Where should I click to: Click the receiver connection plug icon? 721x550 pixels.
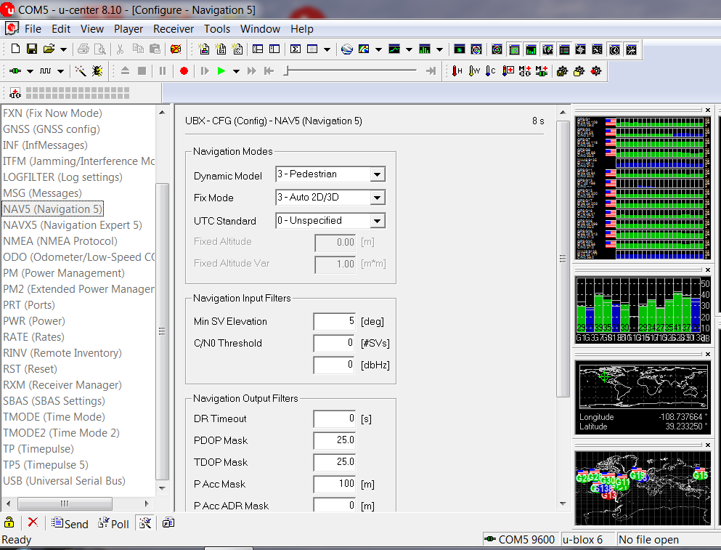point(15,71)
